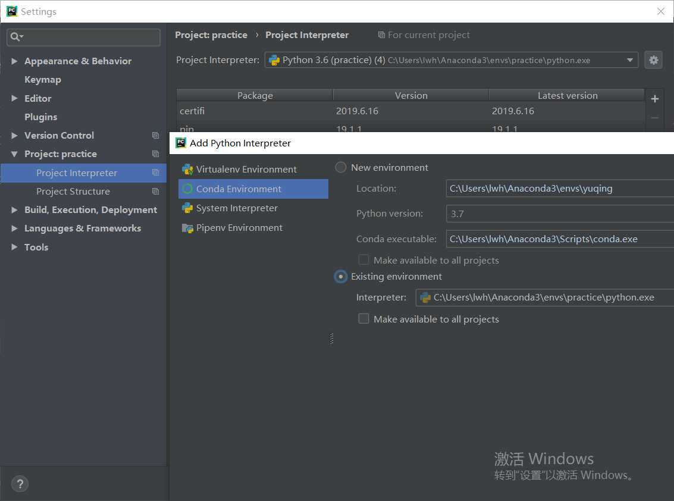
Task: Select the New environment radio button
Action: tap(340, 167)
